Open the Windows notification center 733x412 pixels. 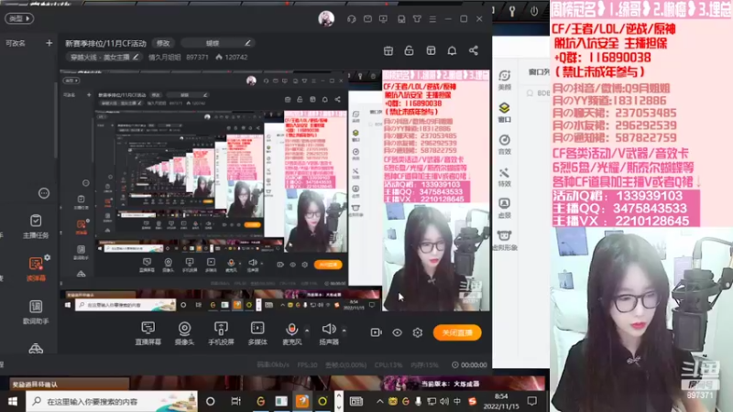click(x=532, y=401)
